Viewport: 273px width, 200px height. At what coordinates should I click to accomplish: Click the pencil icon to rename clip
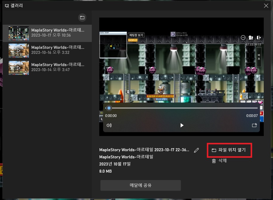pyautogui.click(x=196, y=150)
